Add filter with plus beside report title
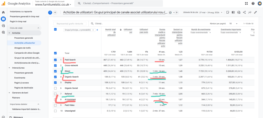263x118 pixels. [x=177, y=12]
